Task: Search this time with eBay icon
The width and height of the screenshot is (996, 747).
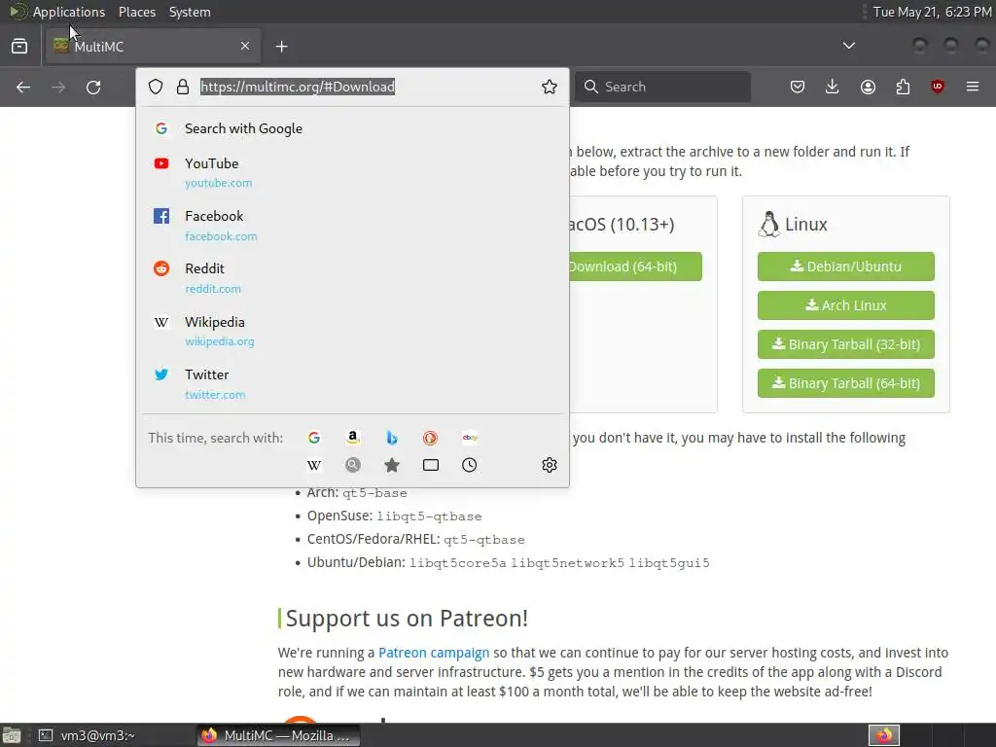Action: (x=470, y=438)
